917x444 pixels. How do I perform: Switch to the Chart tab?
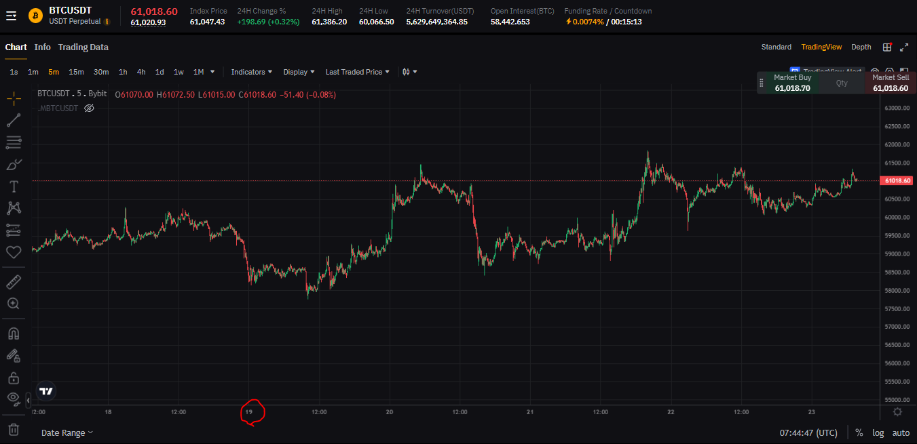click(x=16, y=47)
